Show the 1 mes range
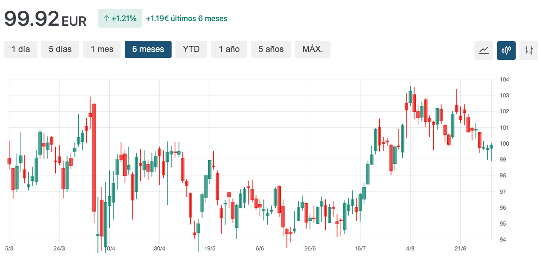541x257 pixels. click(102, 49)
